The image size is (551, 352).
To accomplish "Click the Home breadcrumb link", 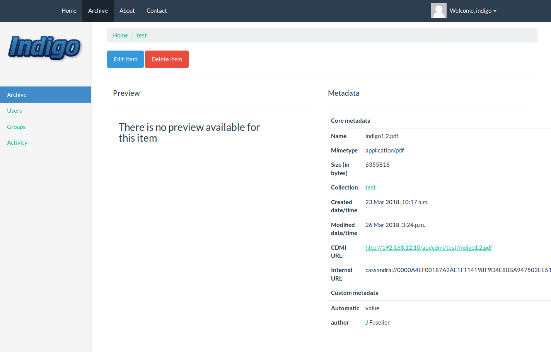I will (120, 36).
